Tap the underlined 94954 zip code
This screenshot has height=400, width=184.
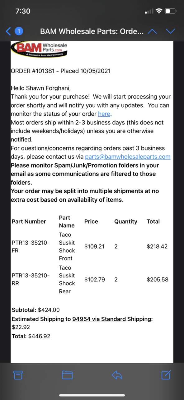pos(80,319)
